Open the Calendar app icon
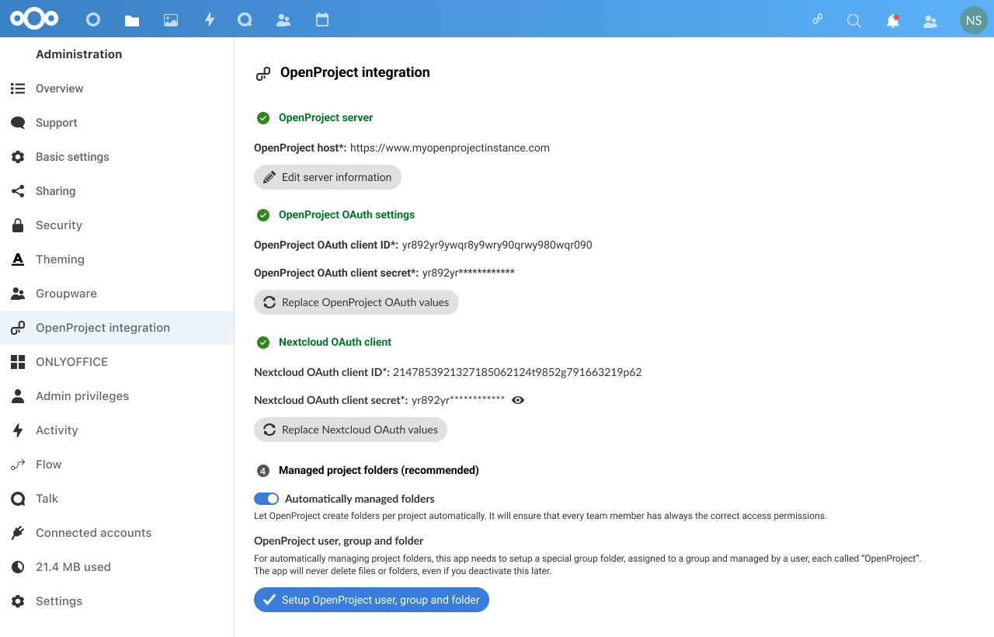 (322, 20)
